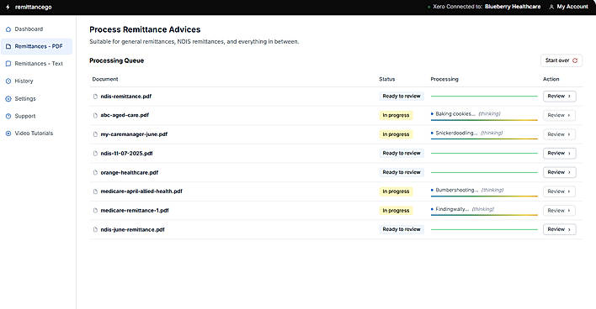
Task: Click Review for medicare-remittance-1.pdf
Action: coord(559,211)
